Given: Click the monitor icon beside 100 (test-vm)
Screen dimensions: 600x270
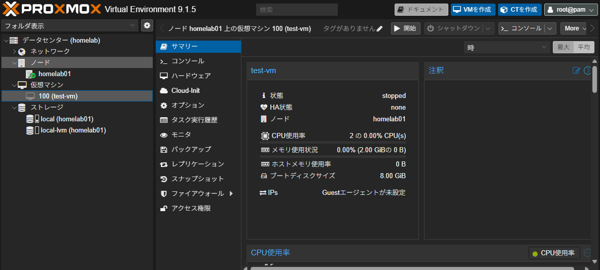Looking at the screenshot, I should (30, 96).
